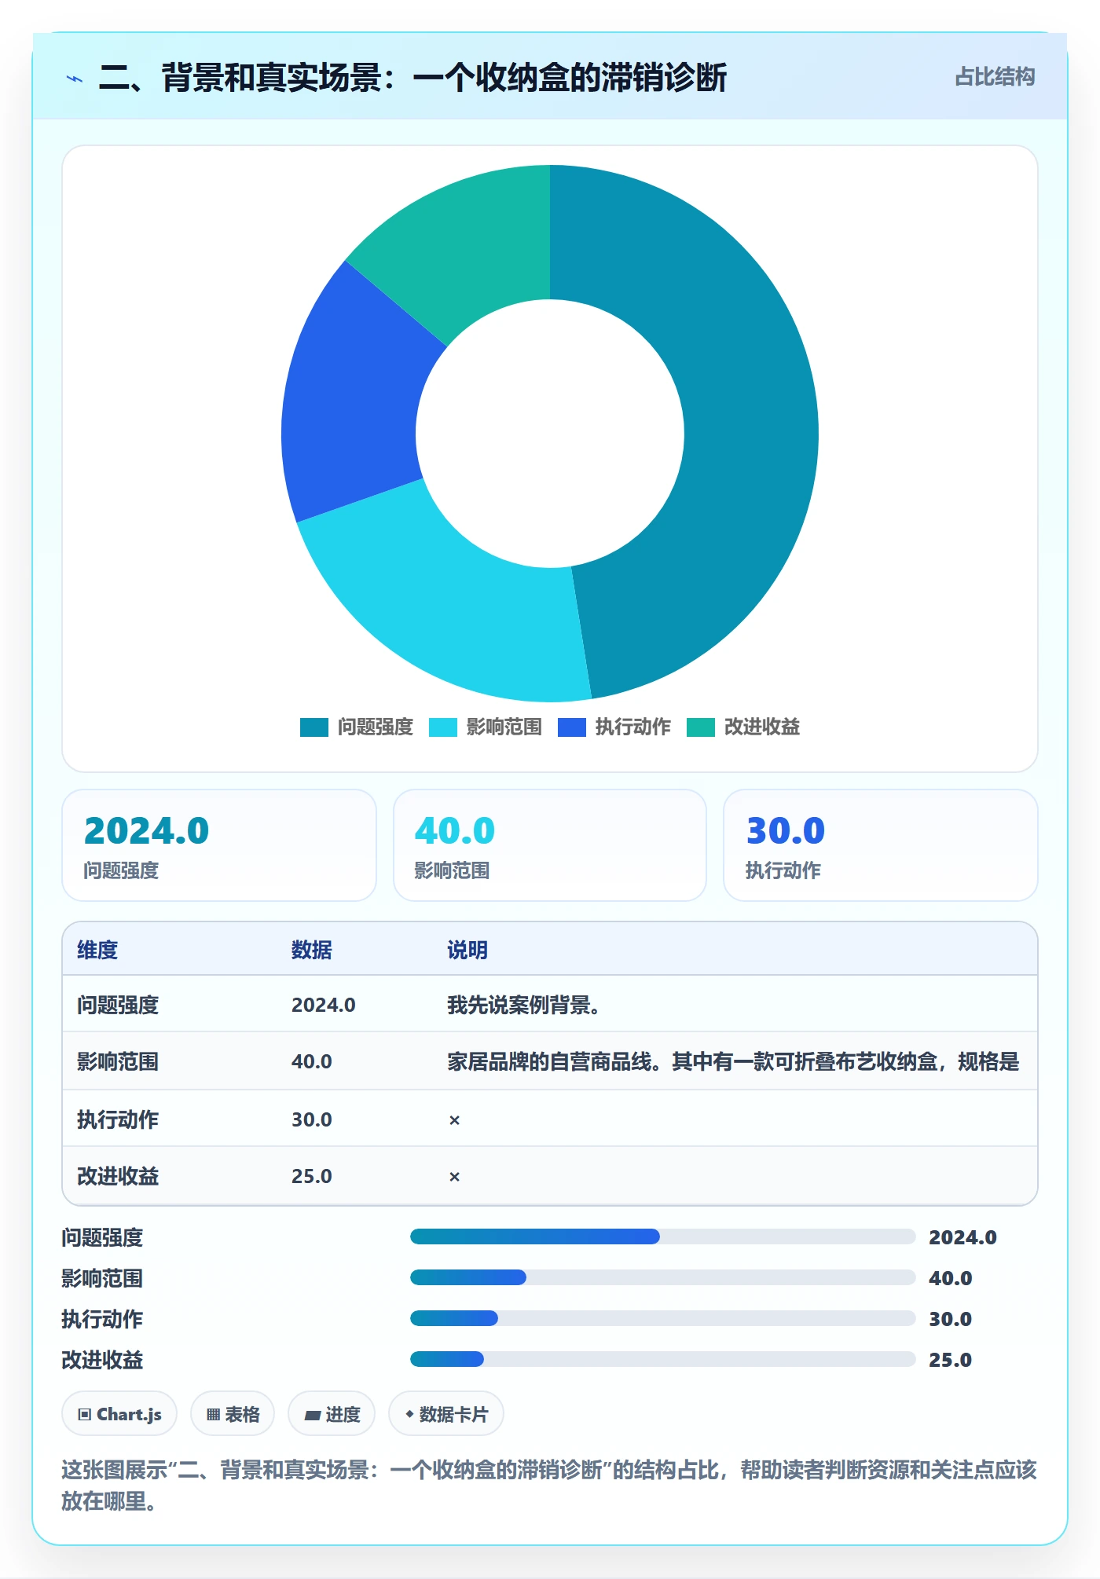Viewport: 1100px width, 1579px height.
Task: Click the 维度 column header
Action: coord(97,950)
